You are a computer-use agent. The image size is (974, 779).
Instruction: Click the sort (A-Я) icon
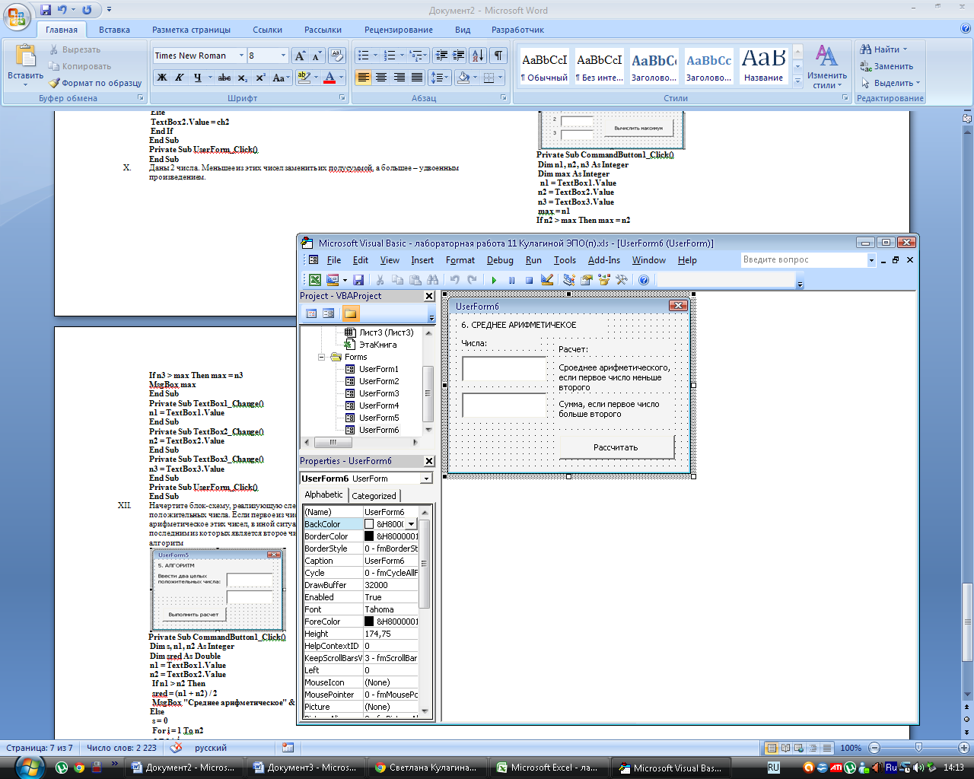coord(478,56)
